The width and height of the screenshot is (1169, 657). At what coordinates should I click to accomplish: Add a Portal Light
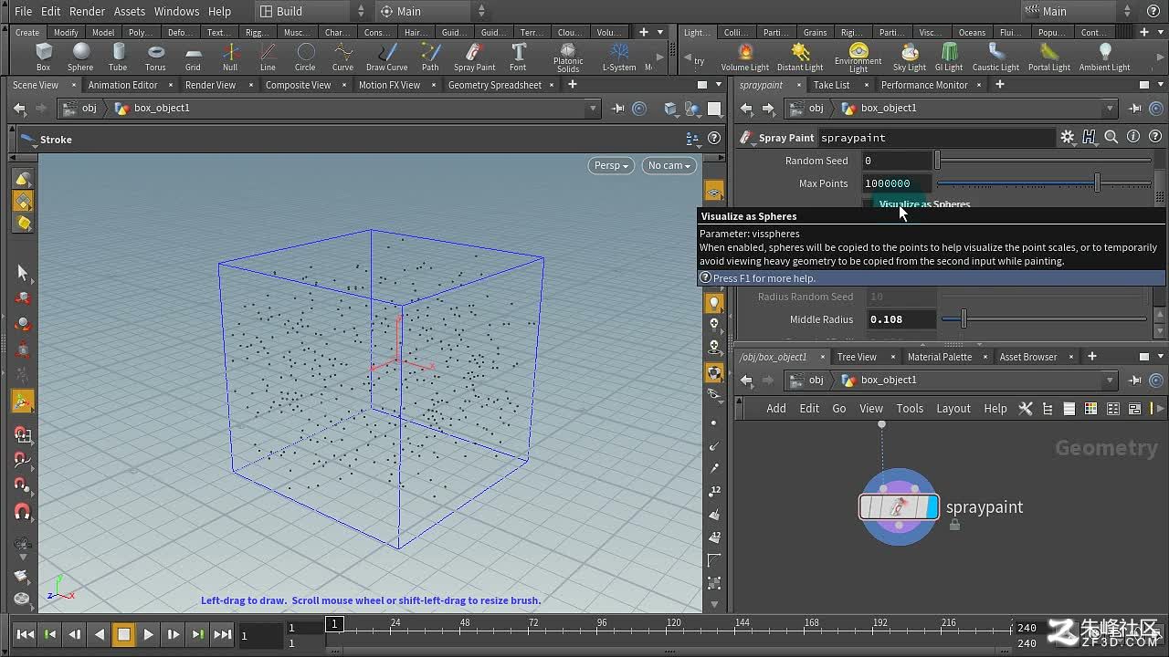tap(1049, 57)
